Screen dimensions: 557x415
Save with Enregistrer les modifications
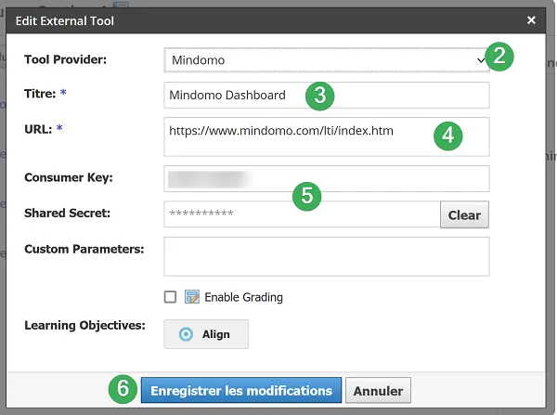click(241, 390)
